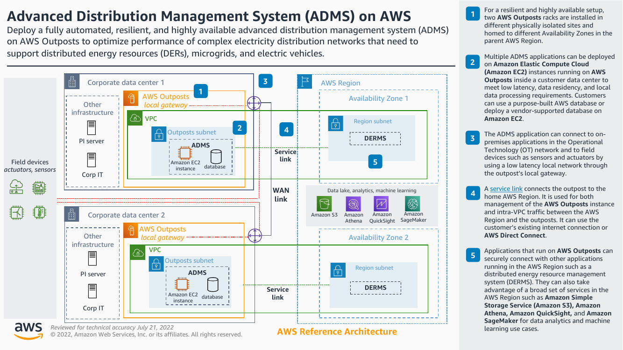
Task: Click the database cylinder icon in data center 1
Action: [215, 156]
